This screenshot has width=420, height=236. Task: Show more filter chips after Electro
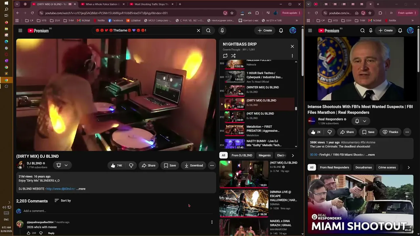point(293,155)
